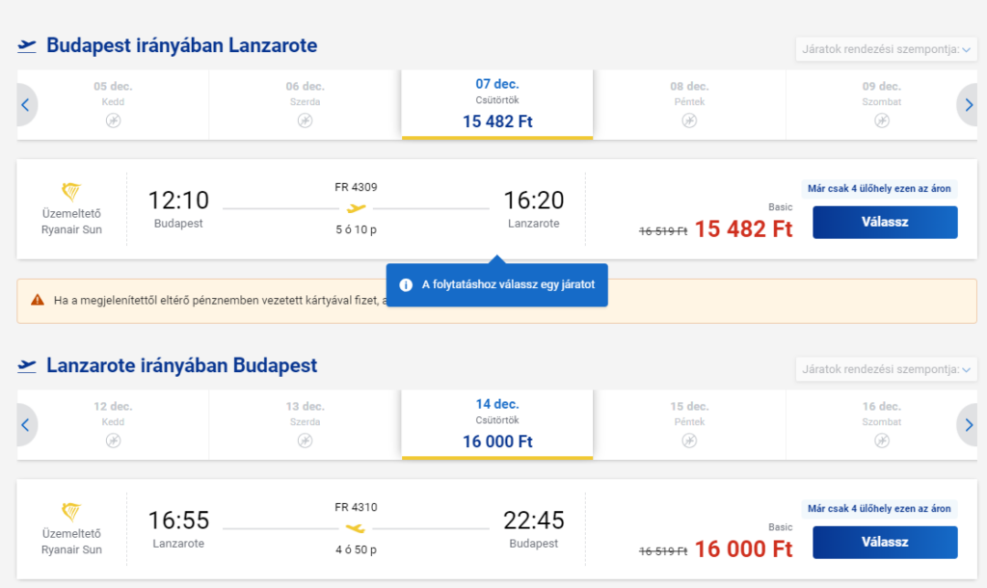987x588 pixels.
Task: Show later outbound dates with right arrow
Action: coord(968,104)
